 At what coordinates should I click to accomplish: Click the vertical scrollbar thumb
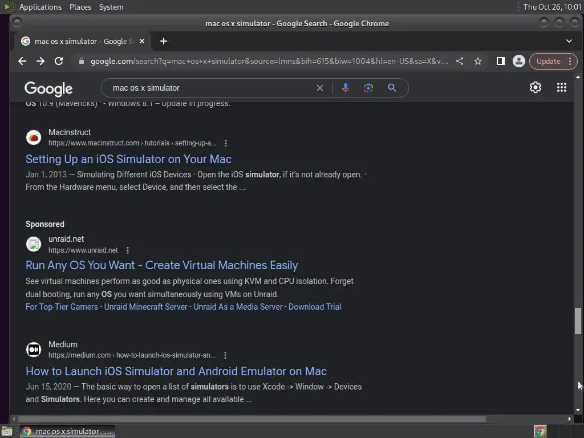578,321
